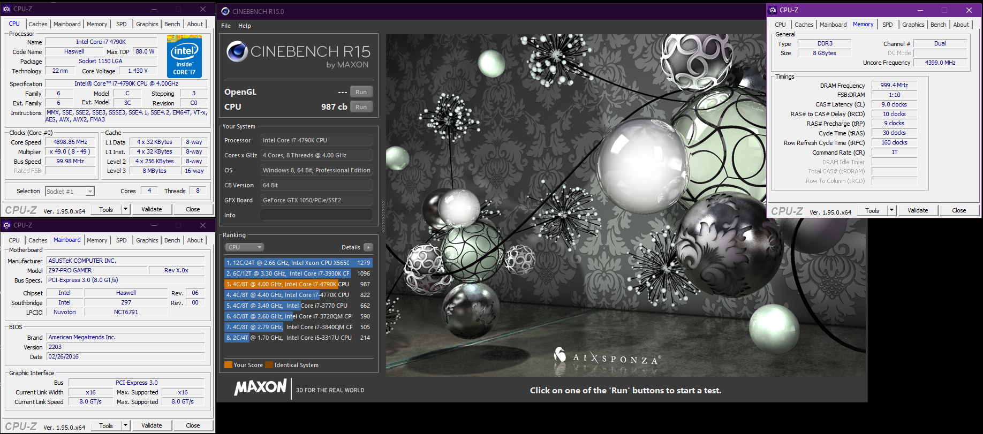Expand the Tools dropdown arrow in the Memory window
983x434 pixels.
[x=891, y=210]
